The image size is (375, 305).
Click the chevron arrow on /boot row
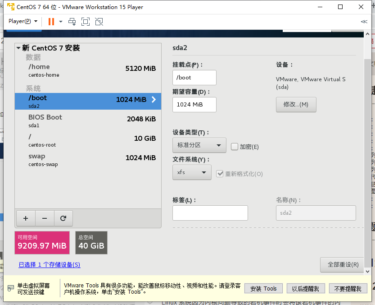[x=154, y=99]
